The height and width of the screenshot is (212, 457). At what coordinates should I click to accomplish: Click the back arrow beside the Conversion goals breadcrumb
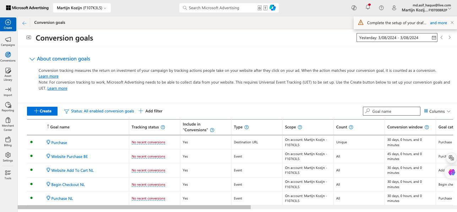(x=25, y=23)
